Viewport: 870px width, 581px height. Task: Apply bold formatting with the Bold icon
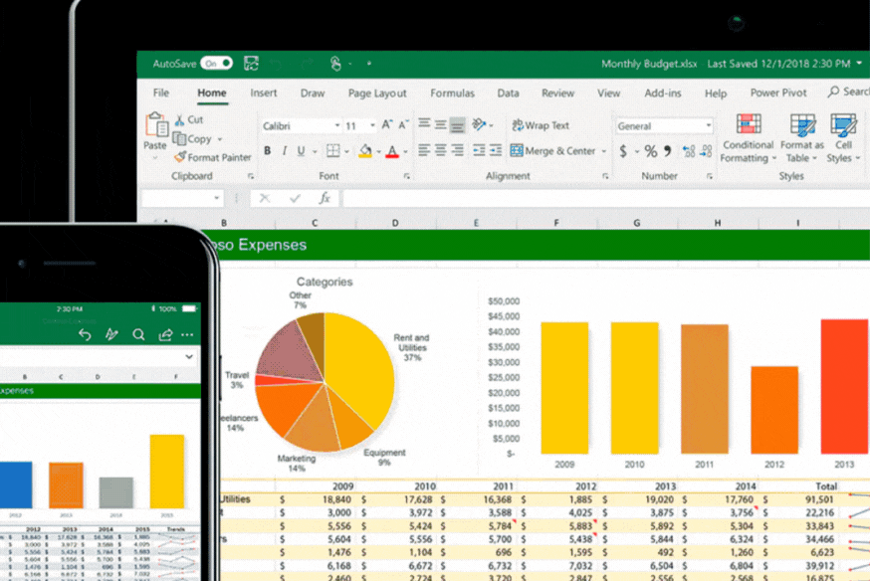(269, 150)
